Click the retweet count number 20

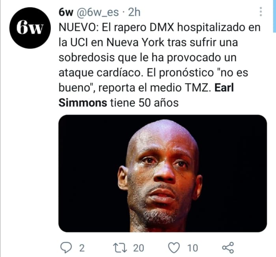point(138,248)
